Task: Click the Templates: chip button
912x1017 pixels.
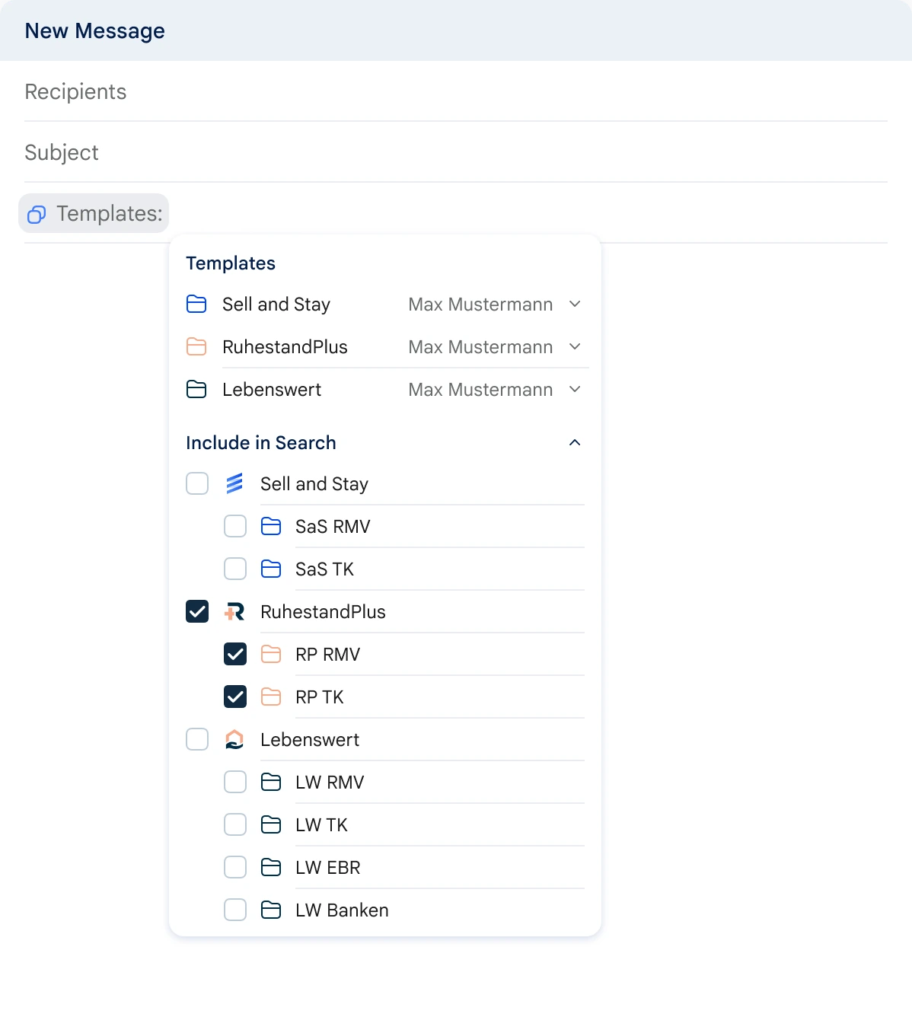Action: click(94, 213)
